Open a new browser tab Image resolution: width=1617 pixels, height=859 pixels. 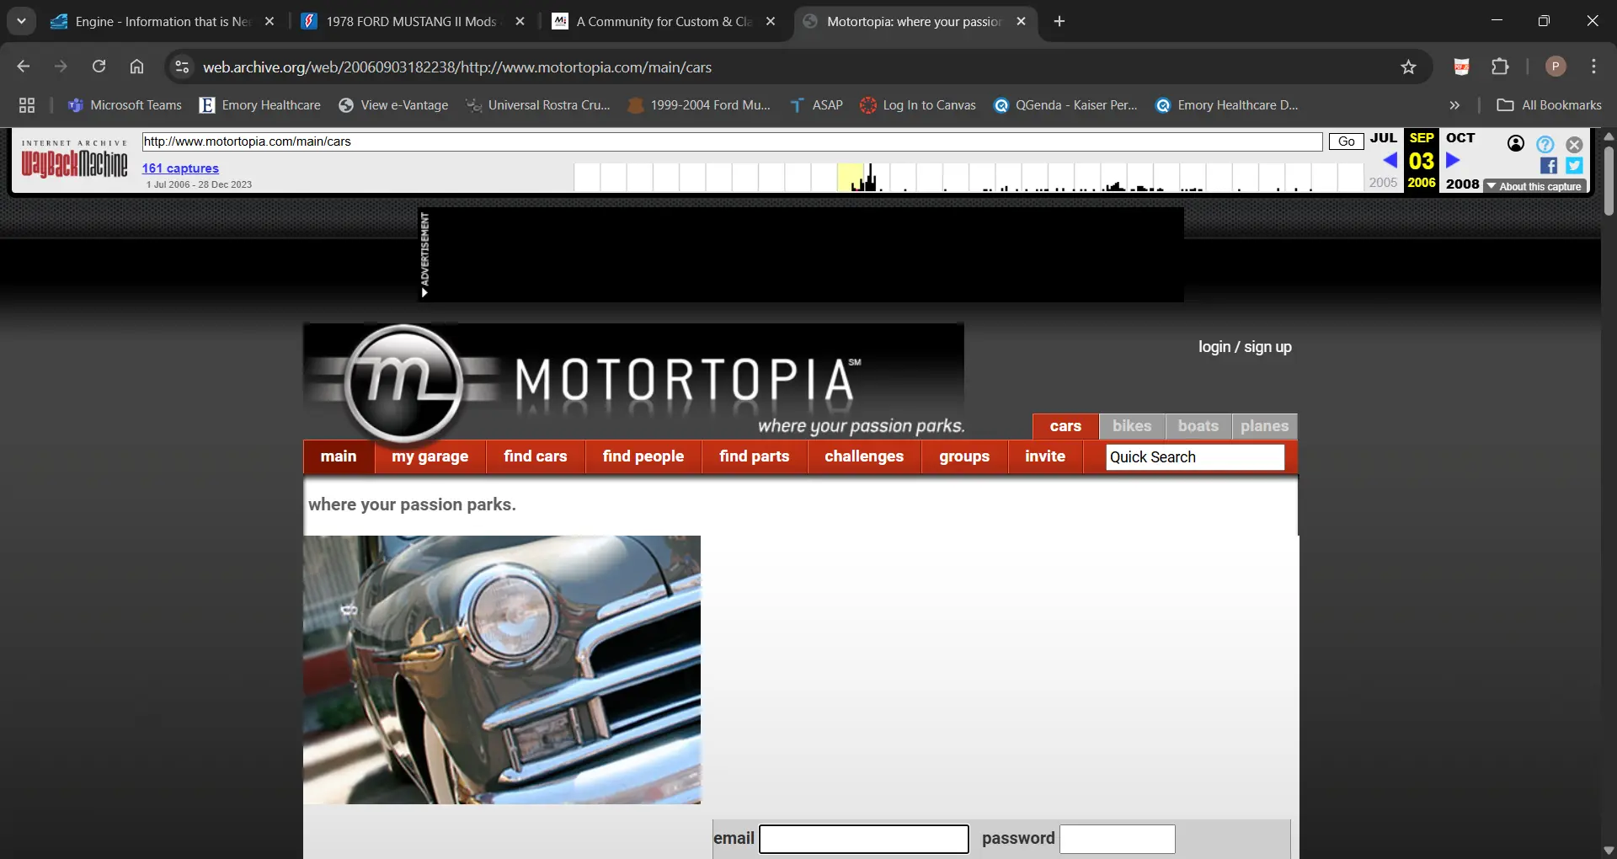[1059, 21]
